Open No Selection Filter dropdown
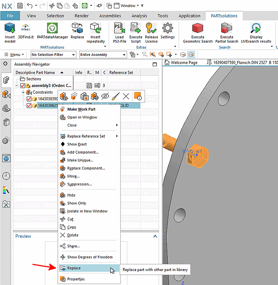The image size is (278, 285). (x=53, y=54)
